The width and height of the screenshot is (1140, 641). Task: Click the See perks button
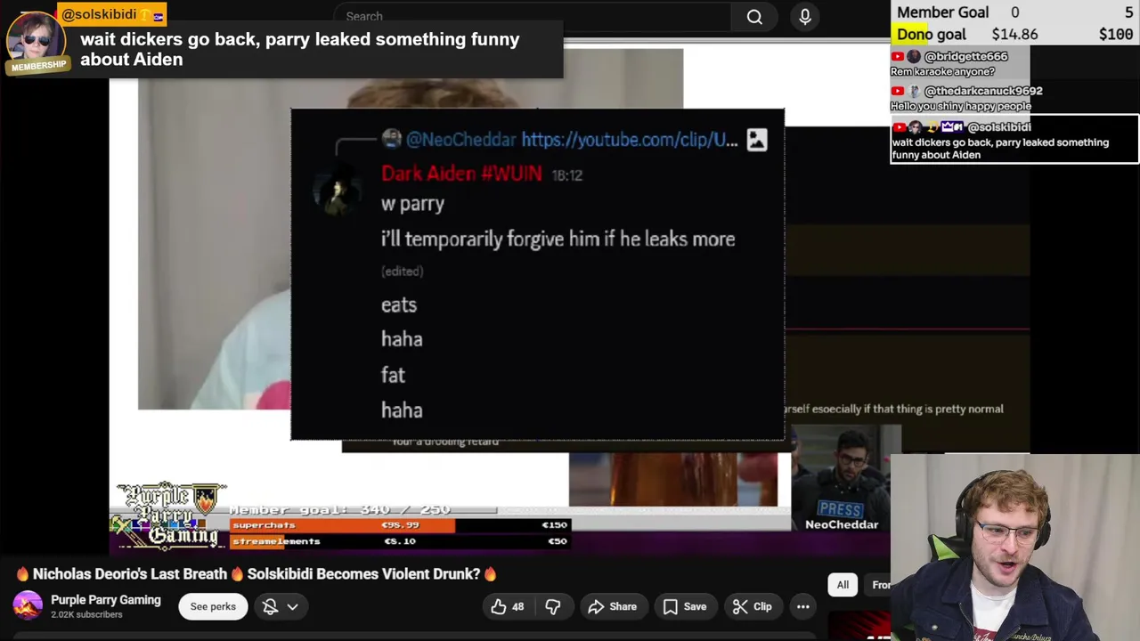(x=213, y=606)
